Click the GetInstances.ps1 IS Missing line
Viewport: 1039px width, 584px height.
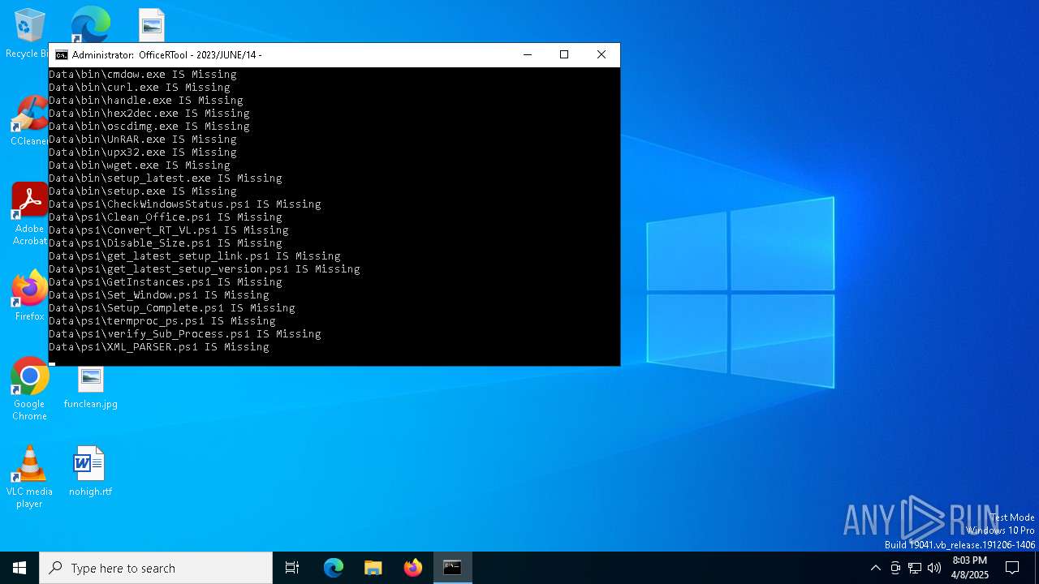point(166,282)
